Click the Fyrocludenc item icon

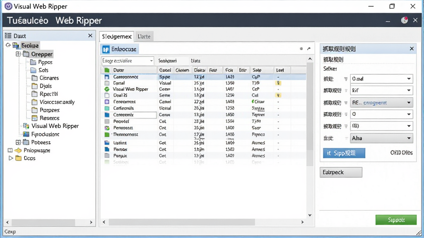click(26, 134)
